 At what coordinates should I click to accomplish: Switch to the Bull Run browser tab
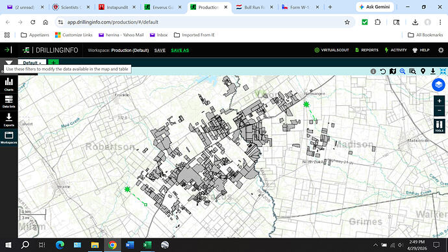tap(255, 7)
